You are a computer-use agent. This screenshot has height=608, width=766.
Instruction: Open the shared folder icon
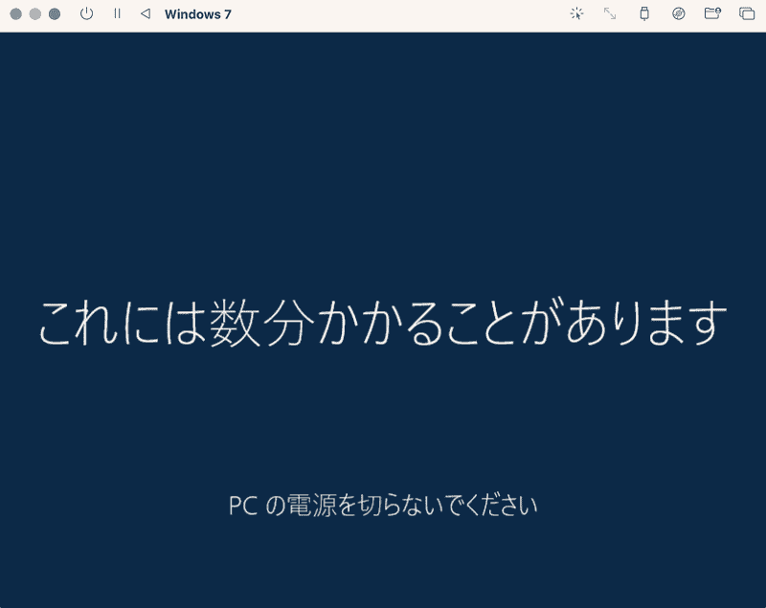pos(712,13)
